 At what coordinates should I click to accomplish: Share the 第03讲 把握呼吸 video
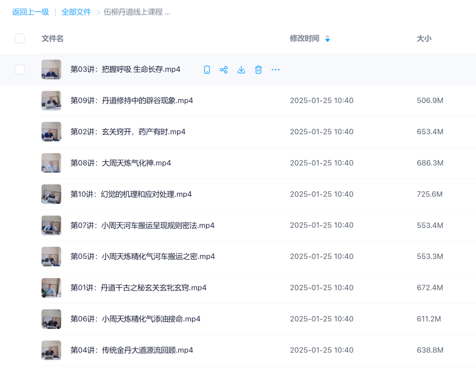(x=224, y=69)
